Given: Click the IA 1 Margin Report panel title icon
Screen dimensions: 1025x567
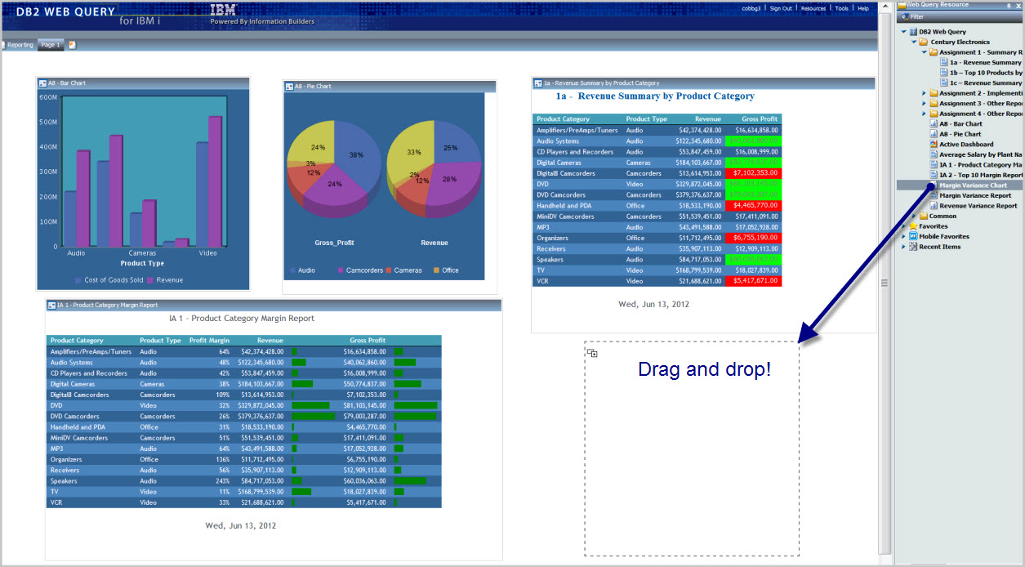Looking at the screenshot, I should (x=51, y=305).
